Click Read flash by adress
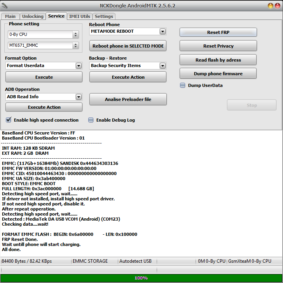The width and height of the screenshot is (283, 283). pyautogui.click(x=218, y=60)
